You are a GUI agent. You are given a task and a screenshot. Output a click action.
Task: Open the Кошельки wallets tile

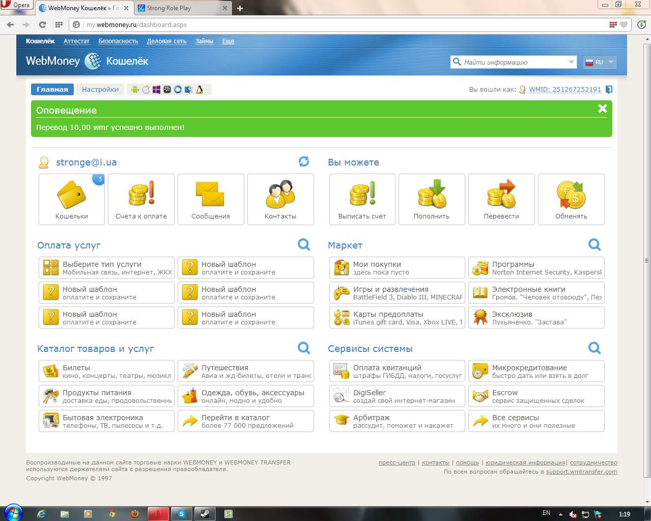72,199
